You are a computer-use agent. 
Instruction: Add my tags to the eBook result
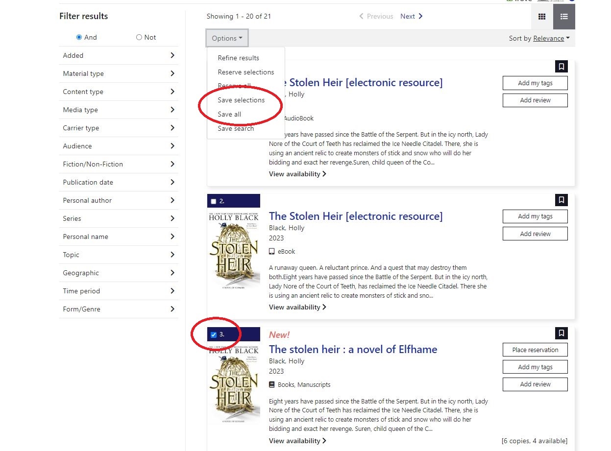[x=535, y=216]
